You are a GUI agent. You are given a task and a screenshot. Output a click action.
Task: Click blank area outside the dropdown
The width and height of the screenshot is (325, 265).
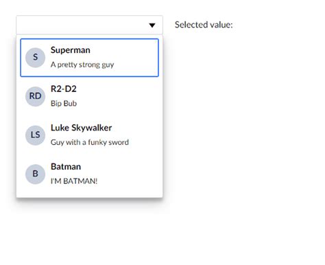pos(240,137)
